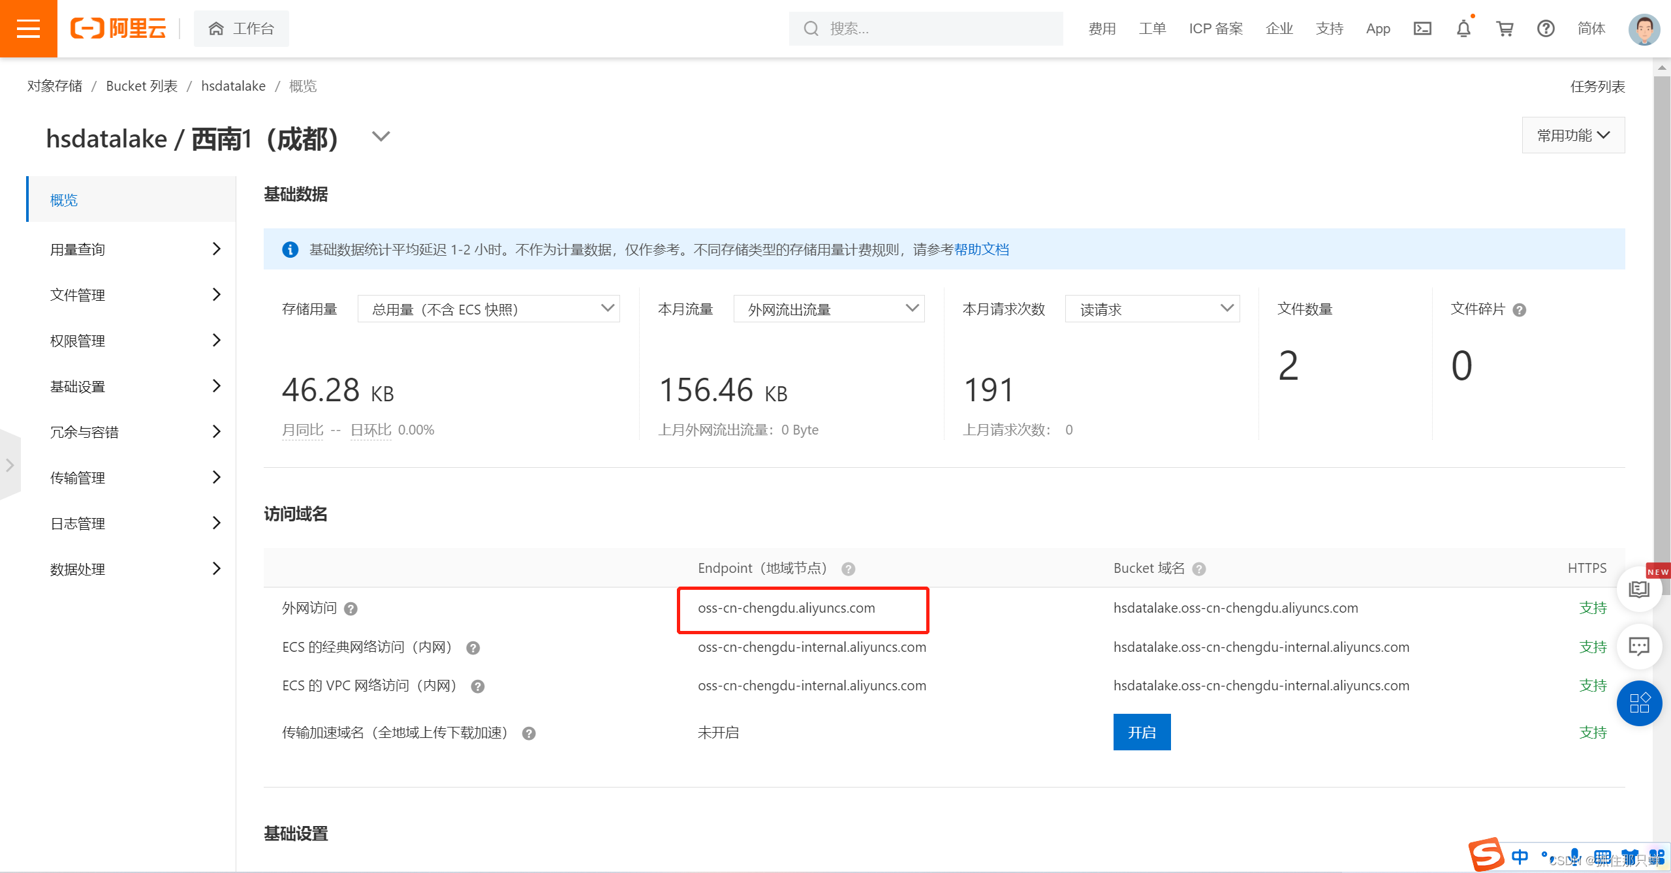Expand 文件管理 in sidebar
The width and height of the screenshot is (1671, 873).
click(131, 295)
